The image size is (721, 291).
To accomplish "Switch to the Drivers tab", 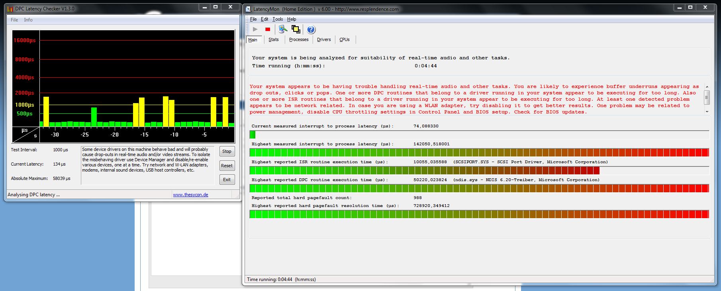I will (324, 39).
